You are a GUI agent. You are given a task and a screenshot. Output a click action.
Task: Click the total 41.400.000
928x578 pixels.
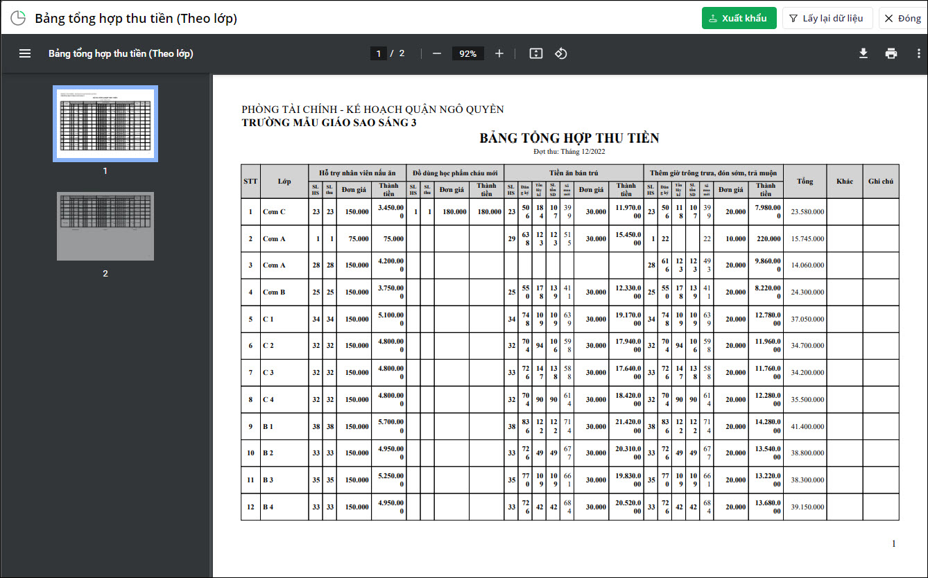[x=807, y=426]
